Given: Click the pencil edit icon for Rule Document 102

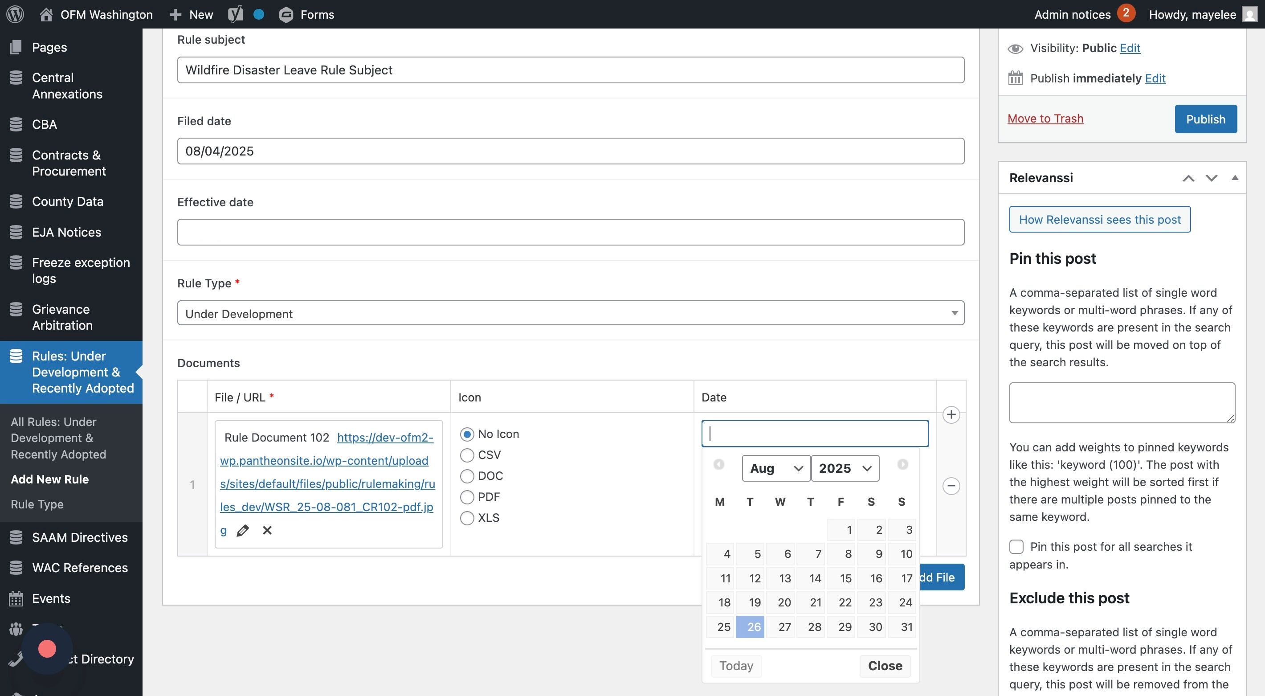Looking at the screenshot, I should (243, 531).
